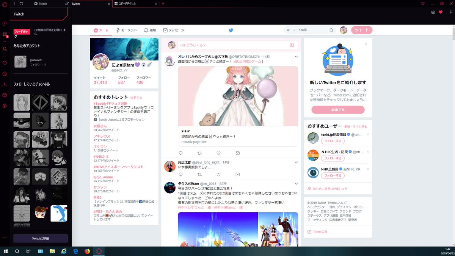This screenshot has height=256, width=455.
Task: Expand options chevron on Sevi_long_night's tweet
Action: coord(297,162)
